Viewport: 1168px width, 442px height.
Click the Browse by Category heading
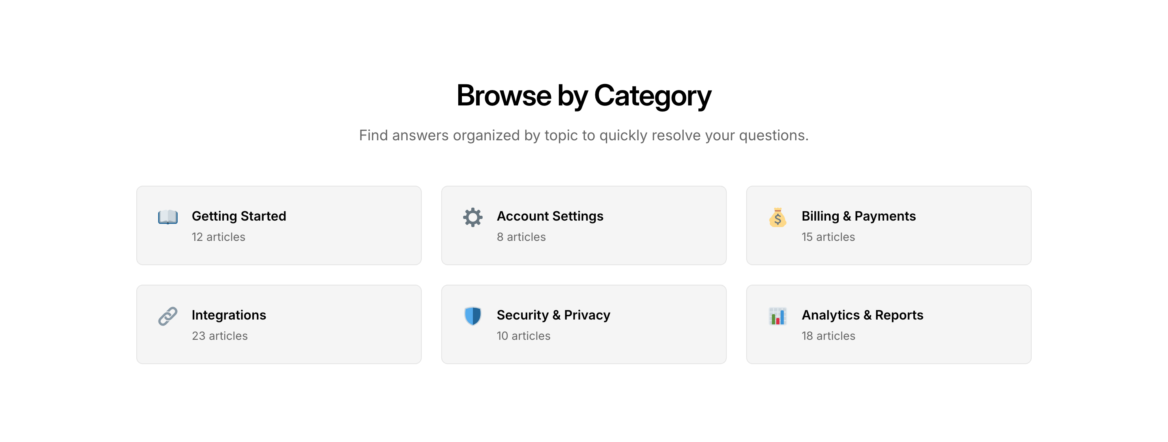[584, 96]
